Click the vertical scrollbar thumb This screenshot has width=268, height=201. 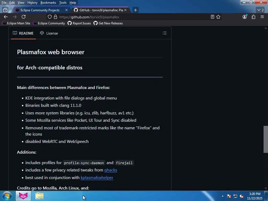point(266,139)
